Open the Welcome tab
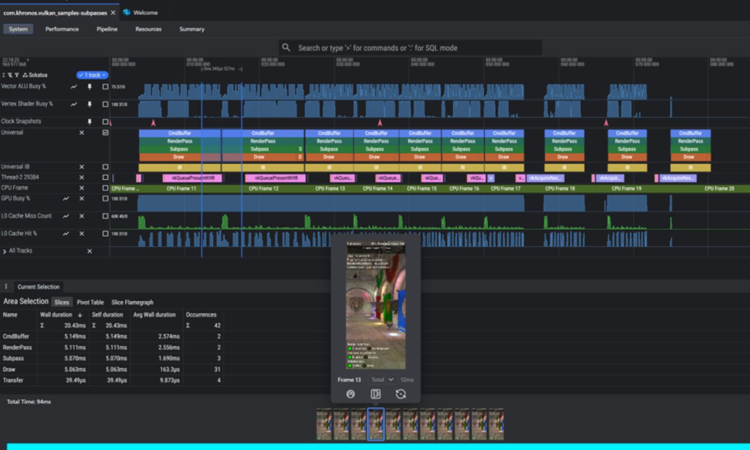 coord(145,12)
